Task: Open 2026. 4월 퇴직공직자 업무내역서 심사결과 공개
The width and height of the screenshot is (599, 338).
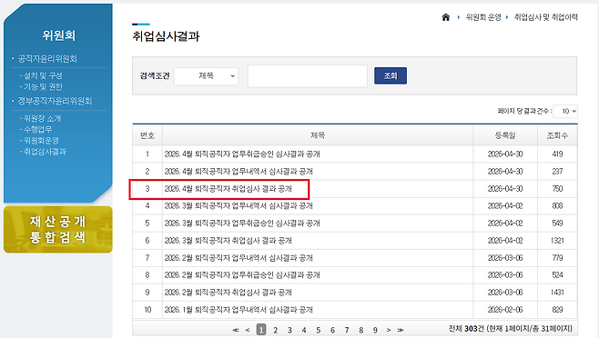Action: point(239,172)
